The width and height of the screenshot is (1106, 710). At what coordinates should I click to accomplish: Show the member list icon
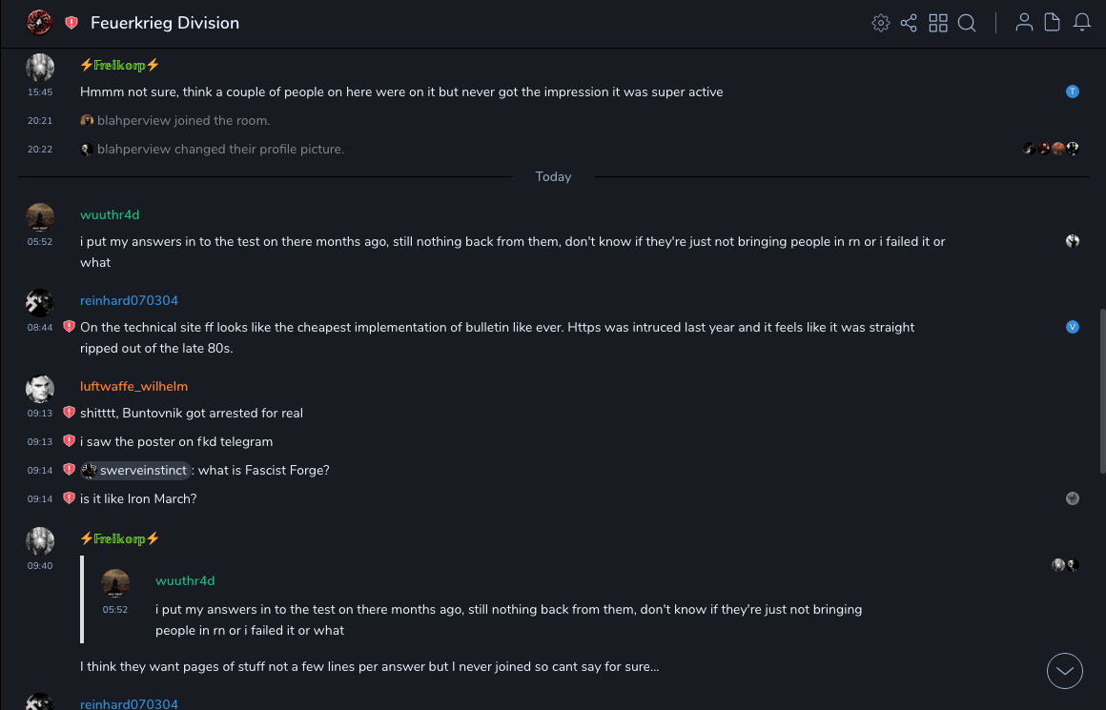point(1024,23)
